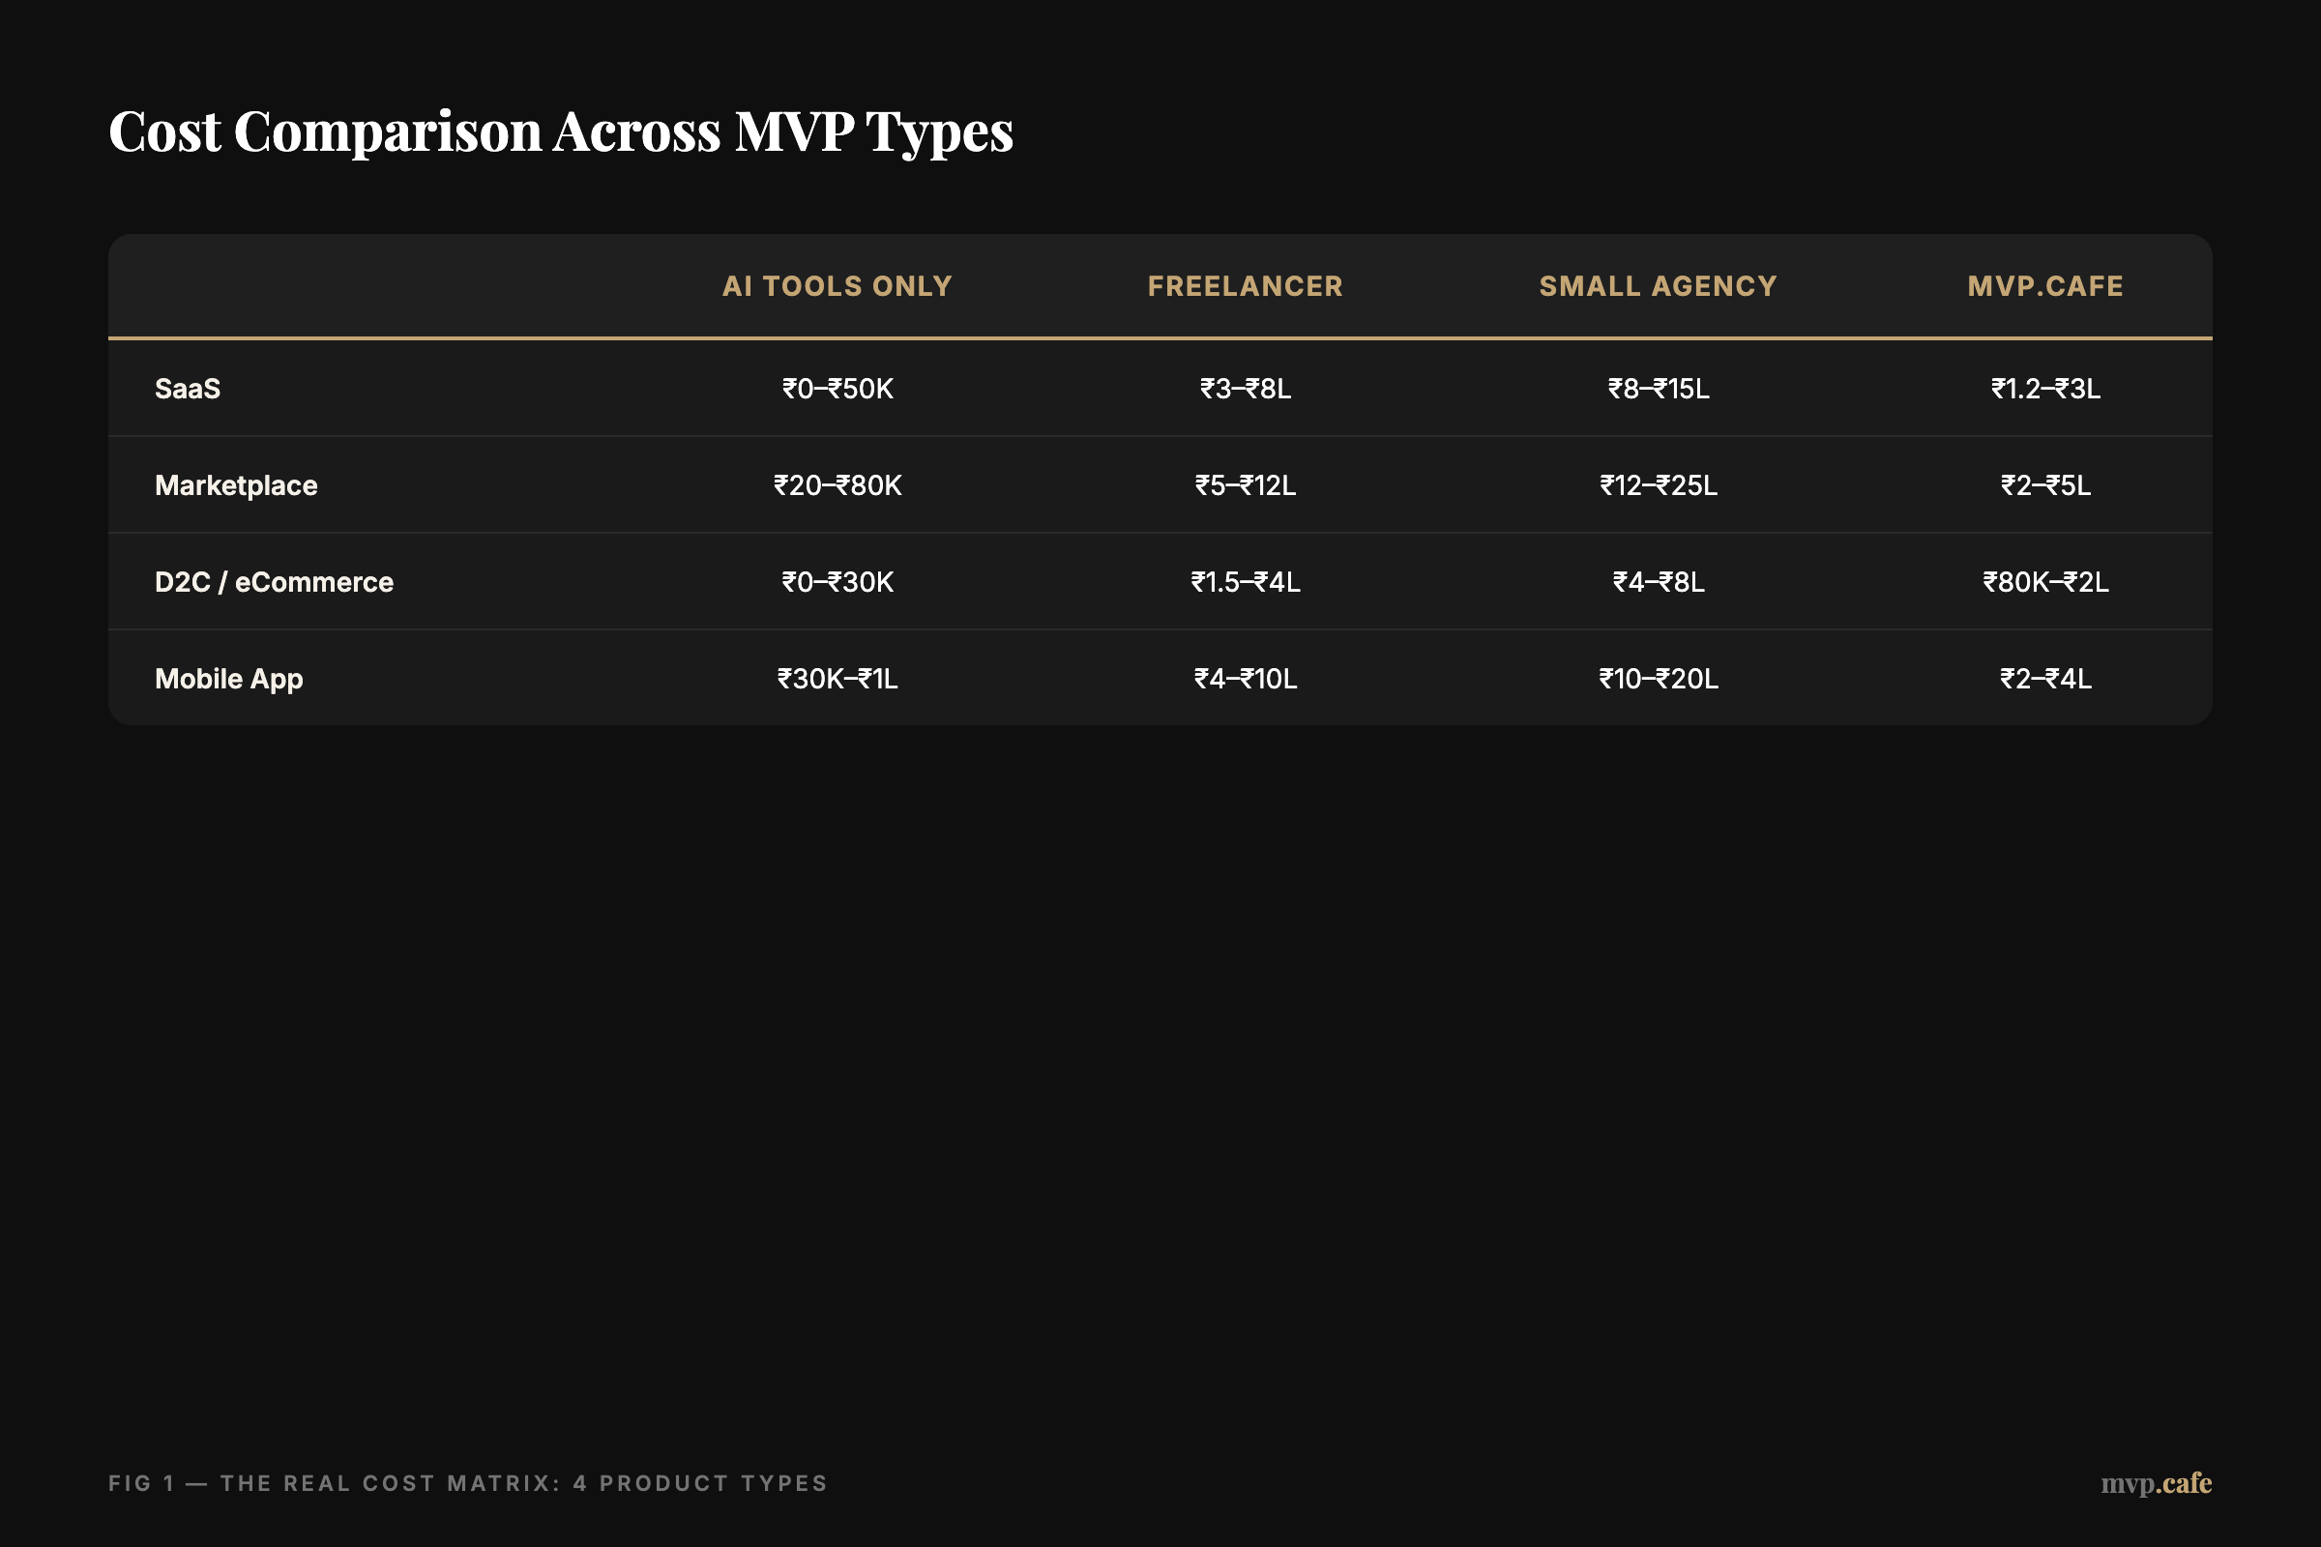Select the ₹20–₹80K cell for Marketplace
The height and width of the screenshot is (1547, 2321).
point(836,484)
